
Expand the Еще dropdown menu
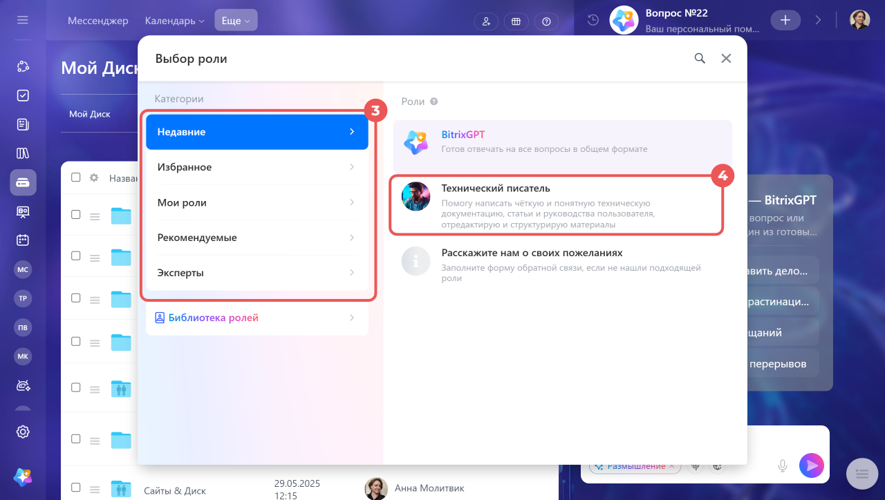[236, 21]
